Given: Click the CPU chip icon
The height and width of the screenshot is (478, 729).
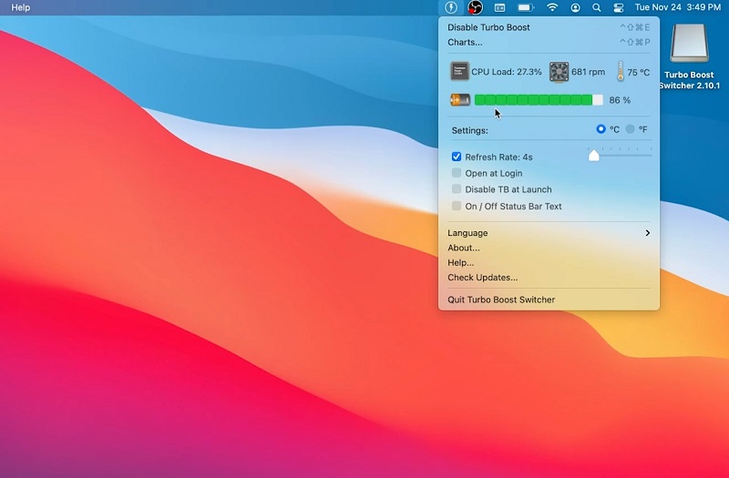Looking at the screenshot, I should coord(460,72).
